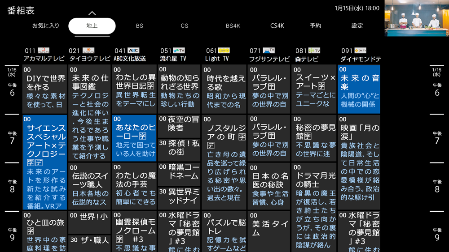Go to the お気に入り favorites tab
The image size is (449, 252).
click(46, 26)
